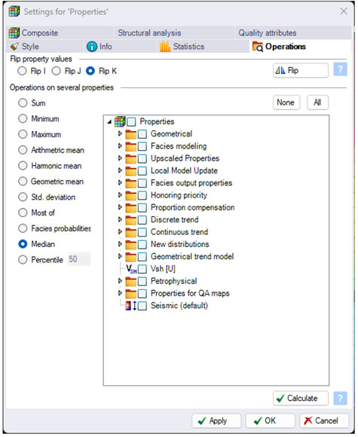
Task: Click the None selection button
Action: (x=286, y=102)
